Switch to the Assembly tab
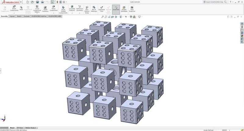 tap(4, 16)
